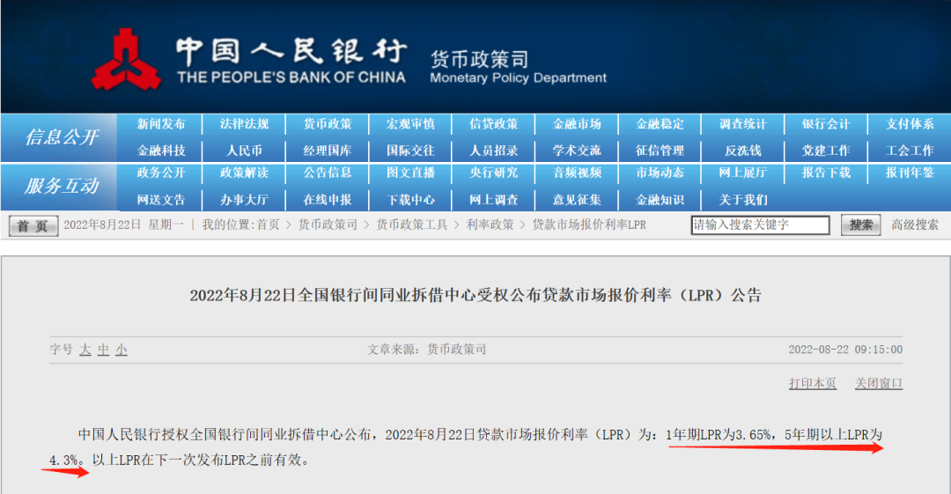This screenshot has width=951, height=494.
Task: Click the 货币政策司 department header title
Action: point(479,60)
